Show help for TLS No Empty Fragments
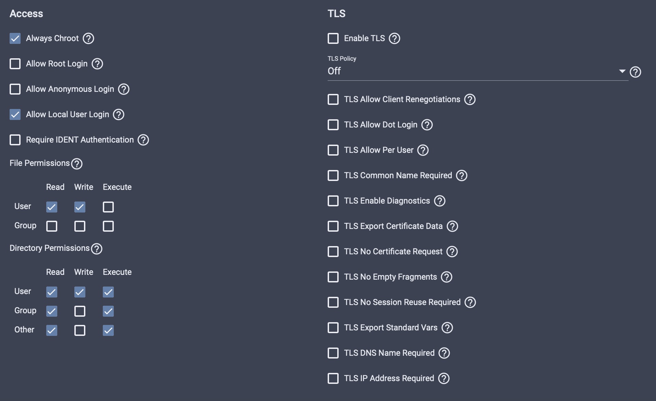This screenshot has height=401, width=656. [447, 277]
